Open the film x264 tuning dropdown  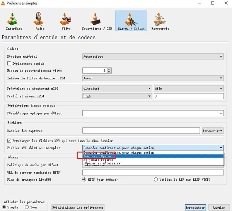(189, 88)
